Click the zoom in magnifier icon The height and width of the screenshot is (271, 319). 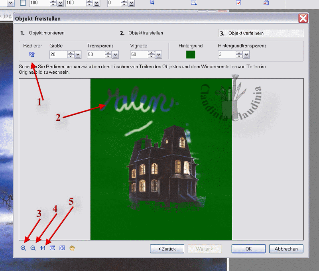[x=23, y=248]
